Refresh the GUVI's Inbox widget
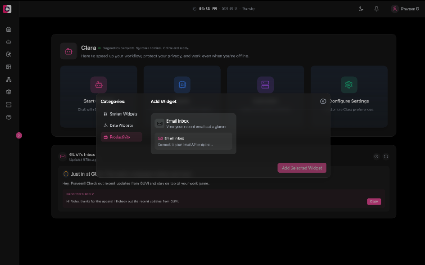 pos(385,157)
